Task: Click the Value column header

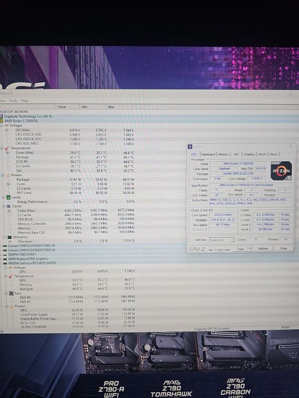Action: pos(67,107)
